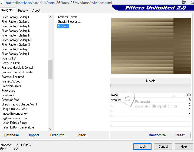Apply the Mosaic filter

pyautogui.click(x=142, y=147)
